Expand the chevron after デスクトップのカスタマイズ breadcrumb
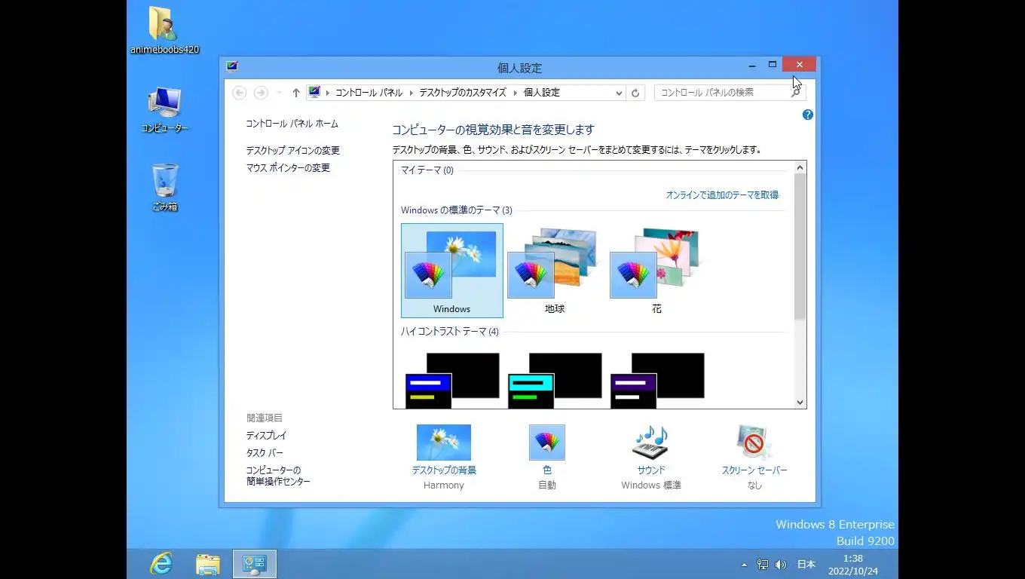 click(x=516, y=93)
